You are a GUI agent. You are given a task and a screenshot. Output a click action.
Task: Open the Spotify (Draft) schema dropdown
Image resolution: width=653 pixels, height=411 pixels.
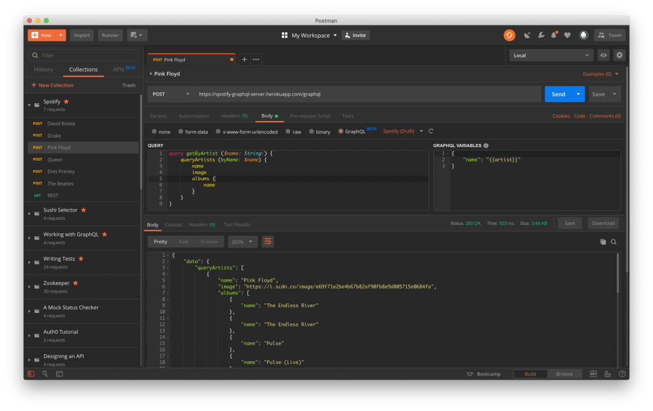point(403,131)
